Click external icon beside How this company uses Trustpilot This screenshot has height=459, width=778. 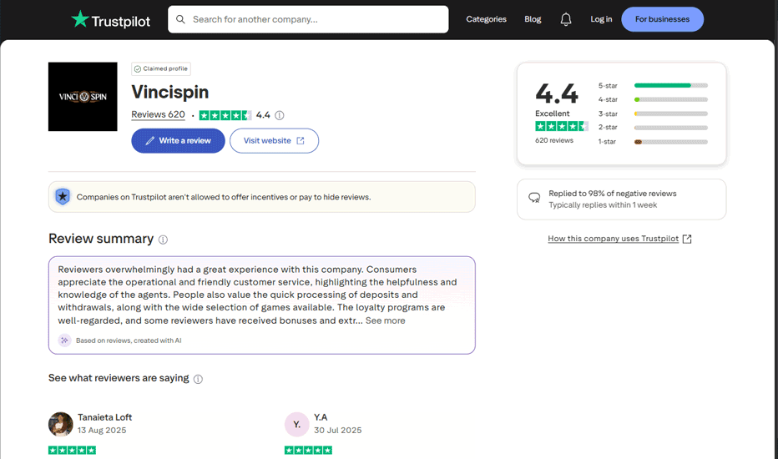click(687, 239)
